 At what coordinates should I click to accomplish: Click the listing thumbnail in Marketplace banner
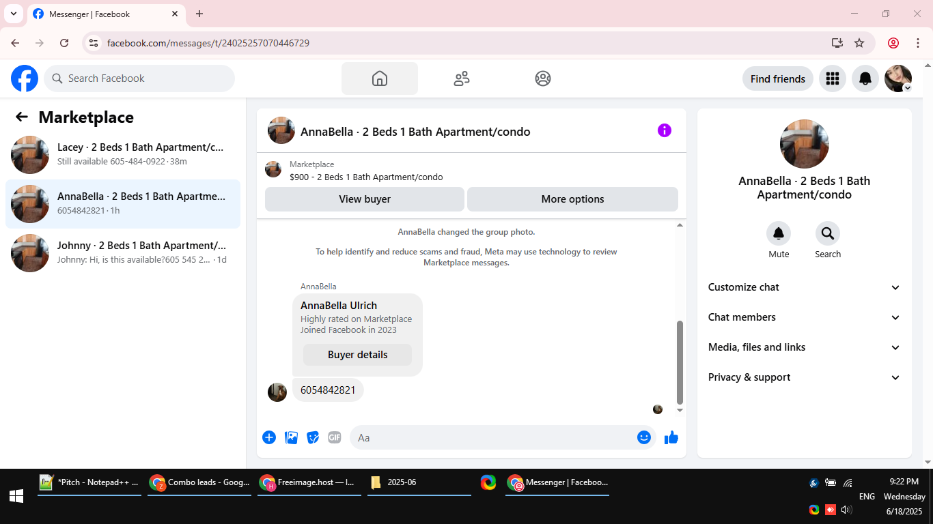tap(273, 169)
